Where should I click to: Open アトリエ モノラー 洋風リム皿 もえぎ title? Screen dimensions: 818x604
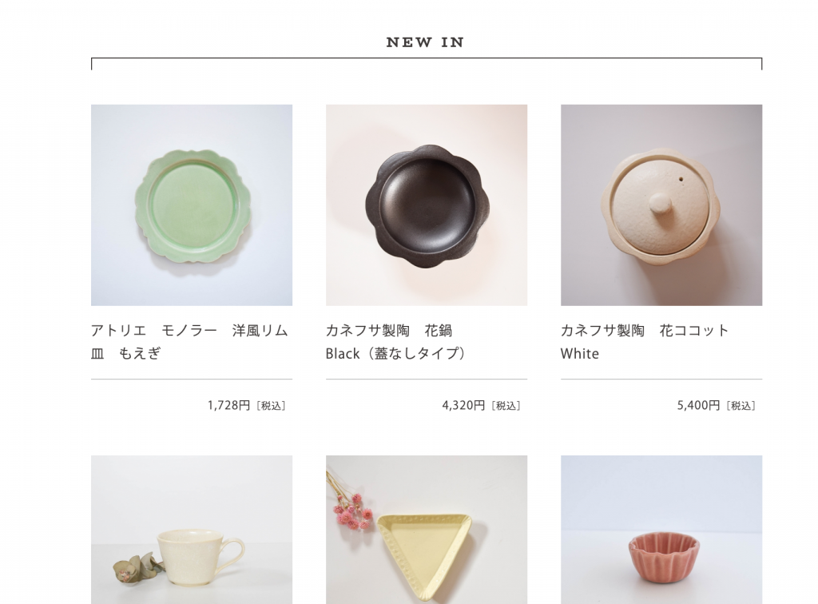[189, 342]
